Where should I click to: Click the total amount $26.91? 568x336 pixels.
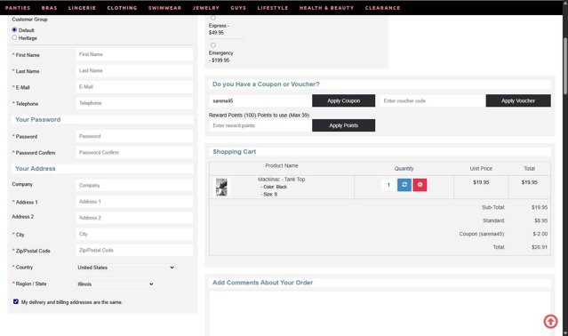point(540,247)
